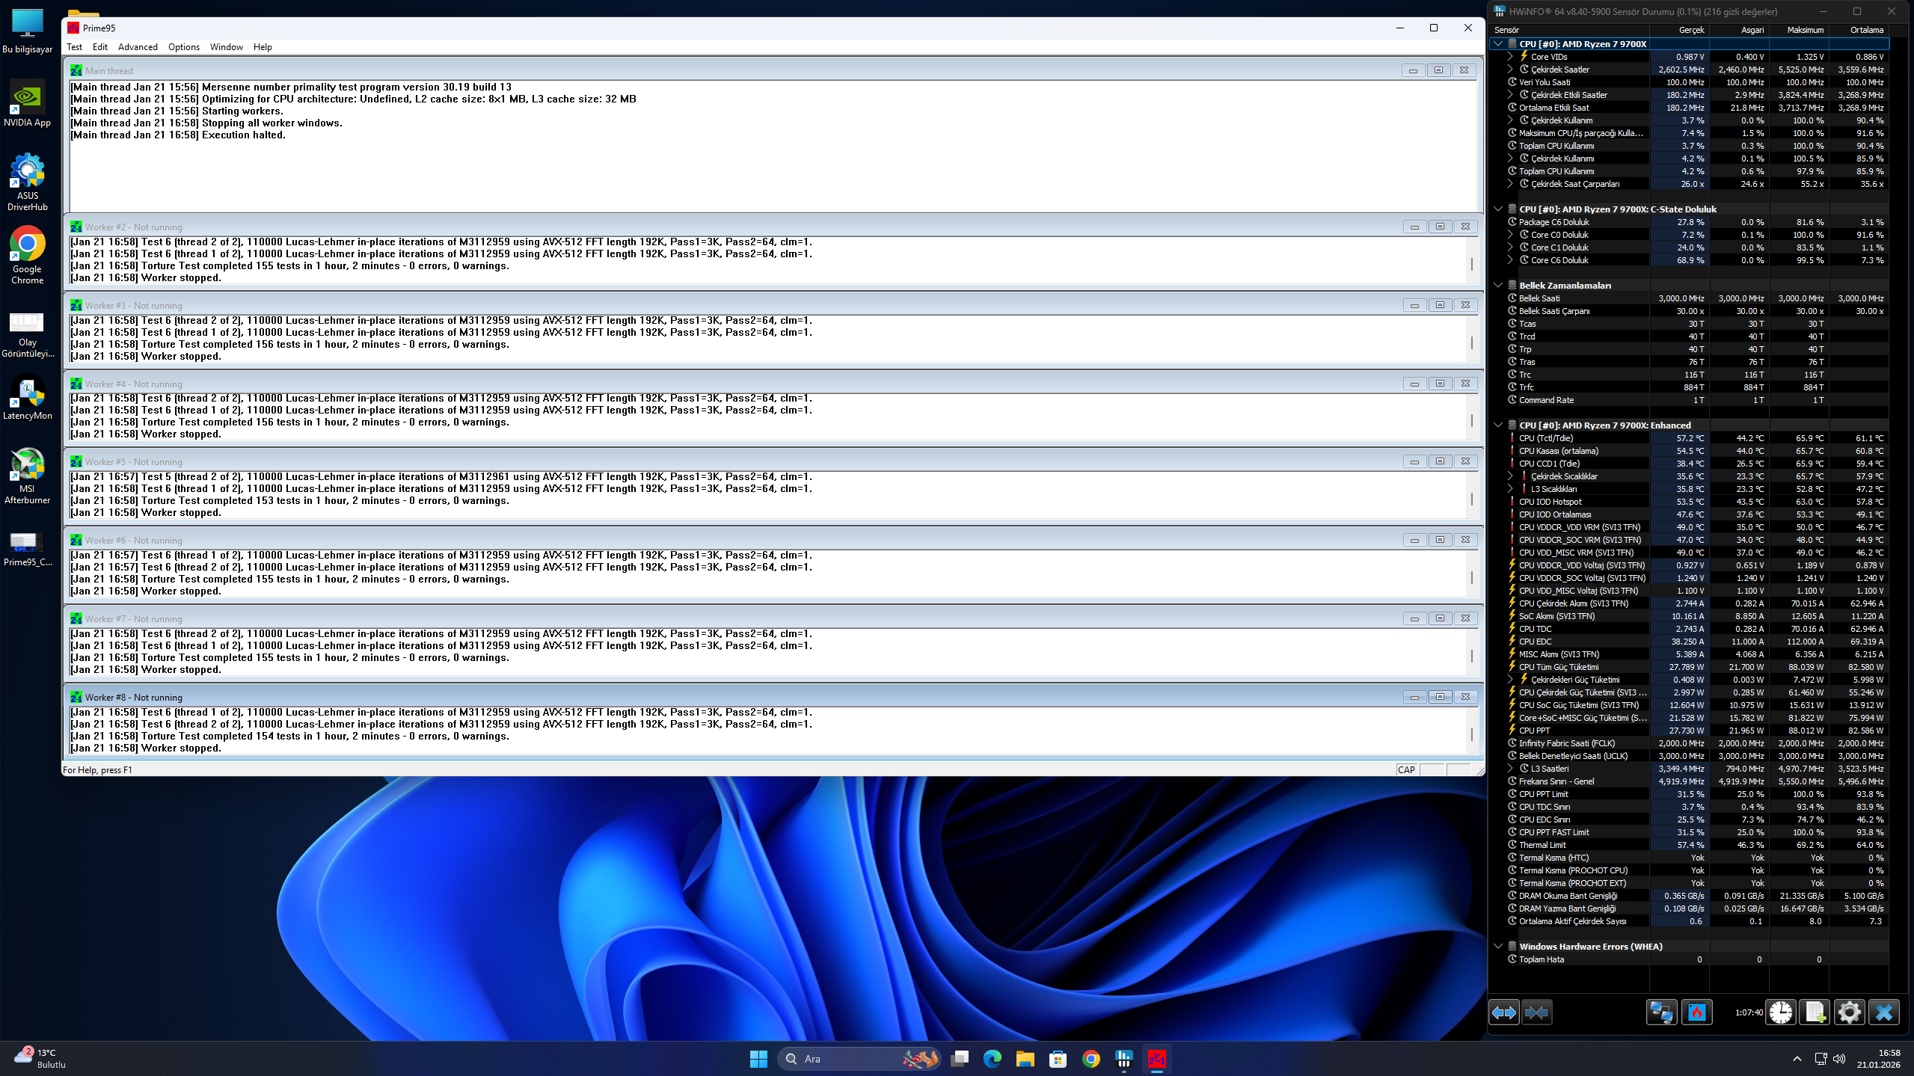Collapse CPU [#0] AMD Ryzen 7 9700X section
The width and height of the screenshot is (1914, 1076).
coord(1498,44)
